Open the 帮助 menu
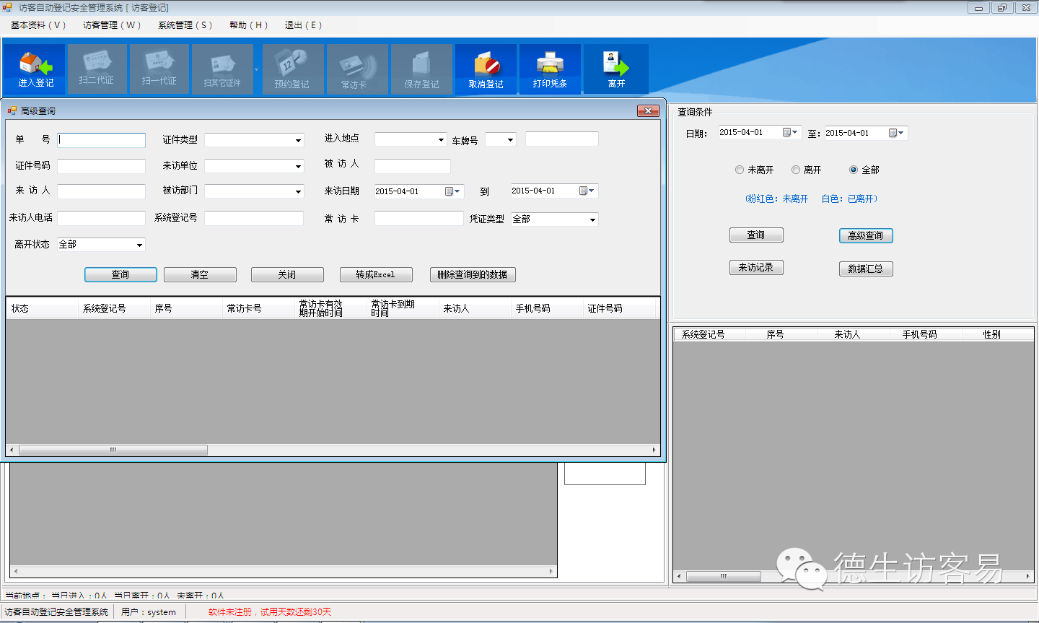Image resolution: width=1039 pixels, height=623 pixels. [x=248, y=25]
